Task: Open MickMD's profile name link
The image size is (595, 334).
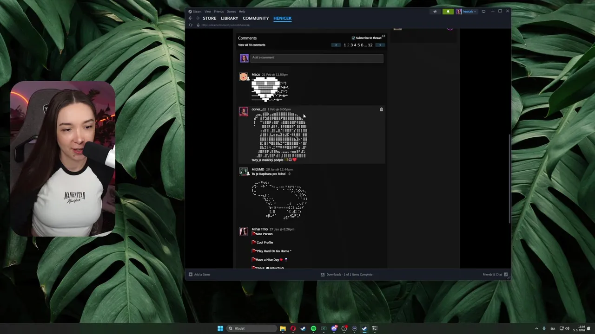Action: coord(258,169)
